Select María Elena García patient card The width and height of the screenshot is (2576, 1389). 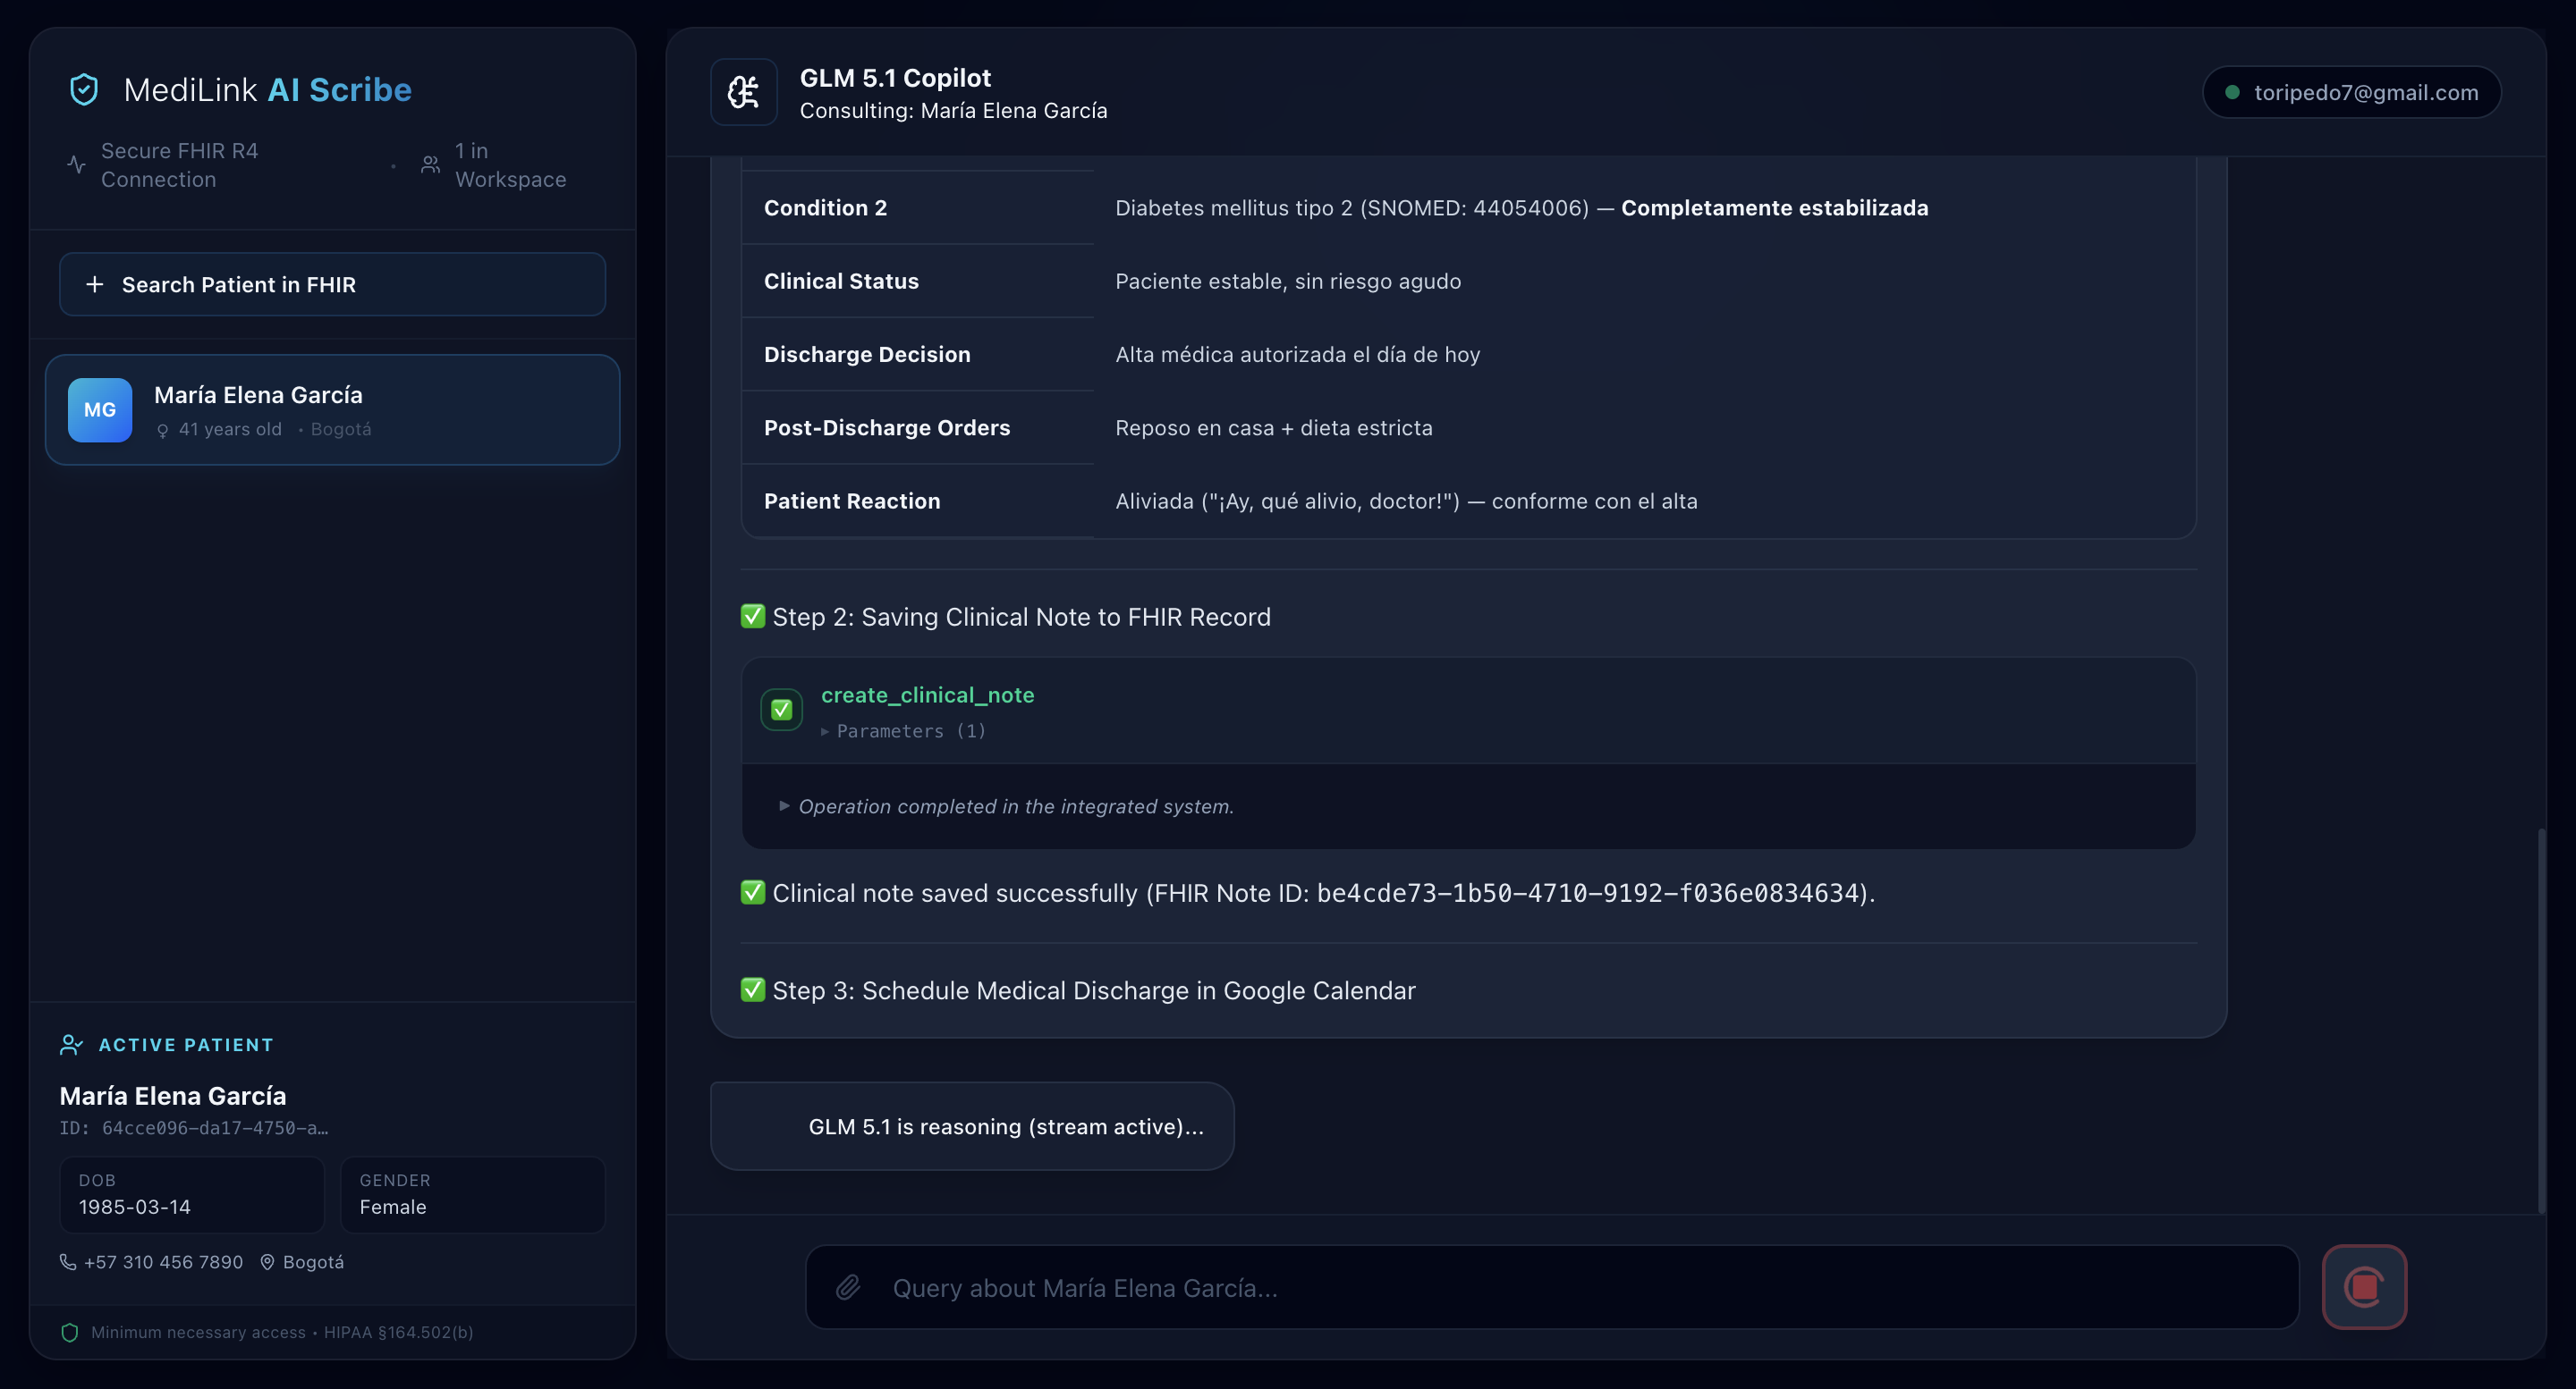click(x=332, y=409)
